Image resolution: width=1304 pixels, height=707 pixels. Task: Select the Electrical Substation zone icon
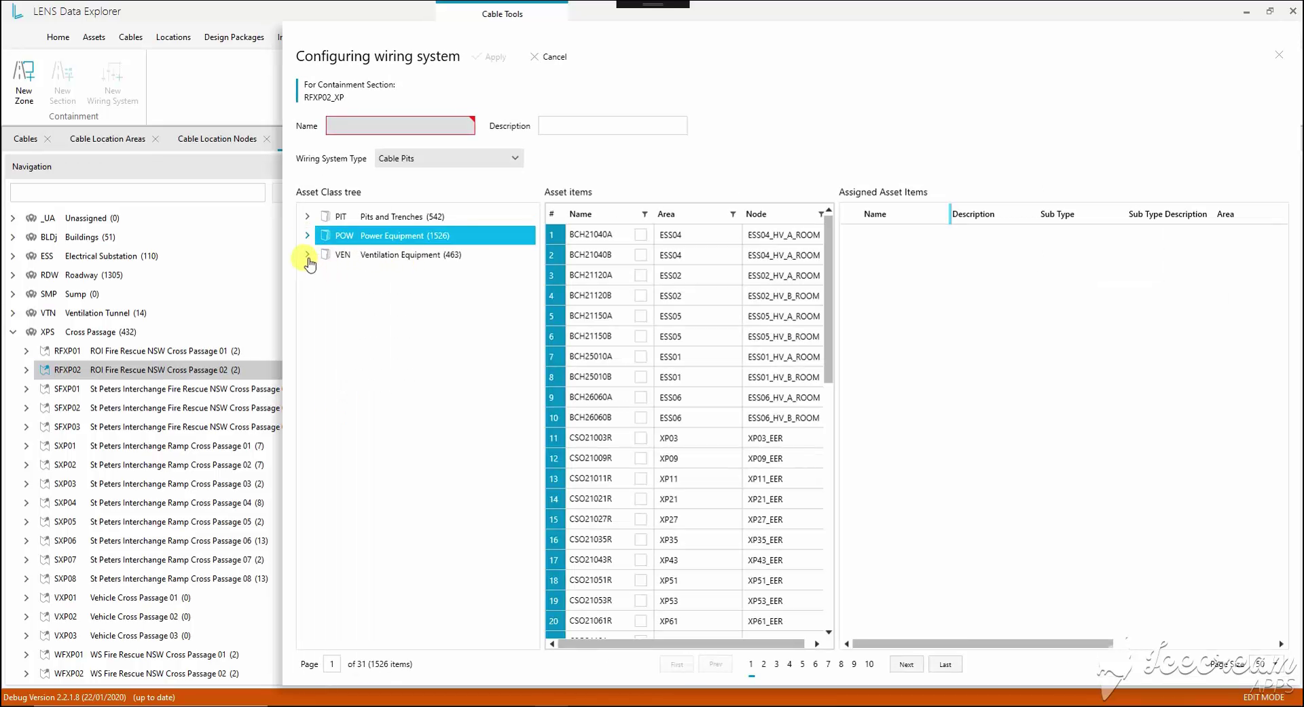(x=31, y=256)
